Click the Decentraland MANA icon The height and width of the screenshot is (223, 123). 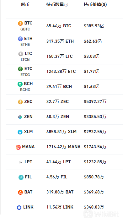click(x=18, y=147)
